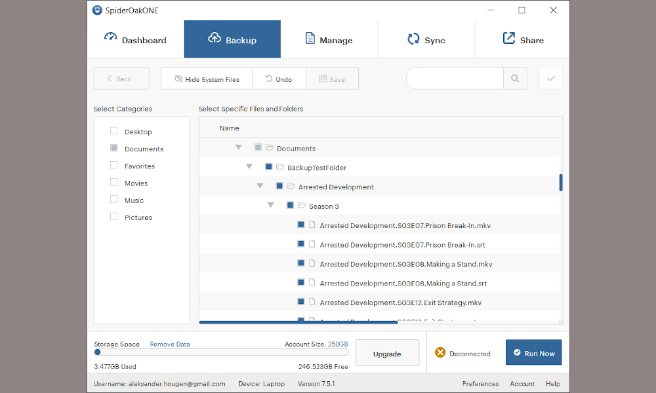The height and width of the screenshot is (393, 656).
Task: Focus the search input field
Action: pos(455,78)
